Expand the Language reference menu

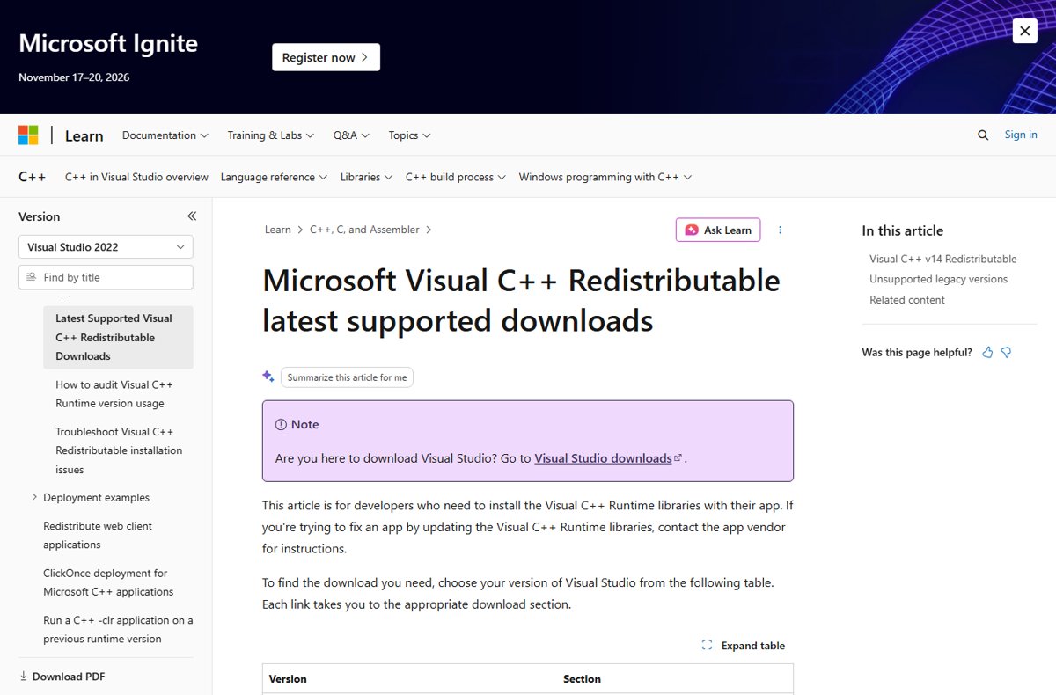pos(274,177)
